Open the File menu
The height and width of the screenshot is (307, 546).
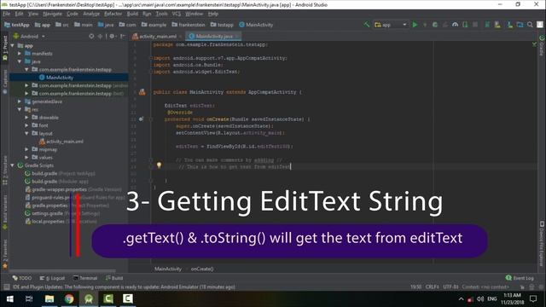tap(7, 14)
